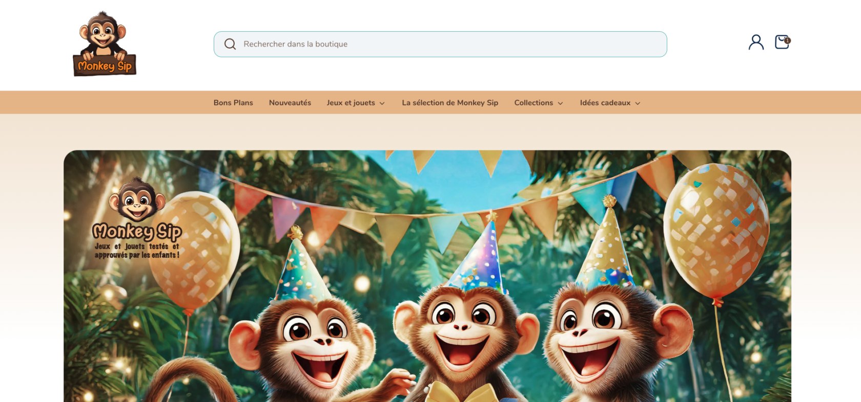The image size is (861, 402).
Task: Click the middle monkey in the banner
Action: [464, 332]
